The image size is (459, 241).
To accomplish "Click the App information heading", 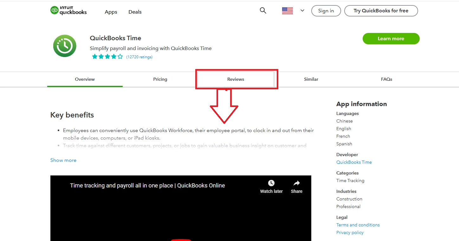I will point(362,104).
